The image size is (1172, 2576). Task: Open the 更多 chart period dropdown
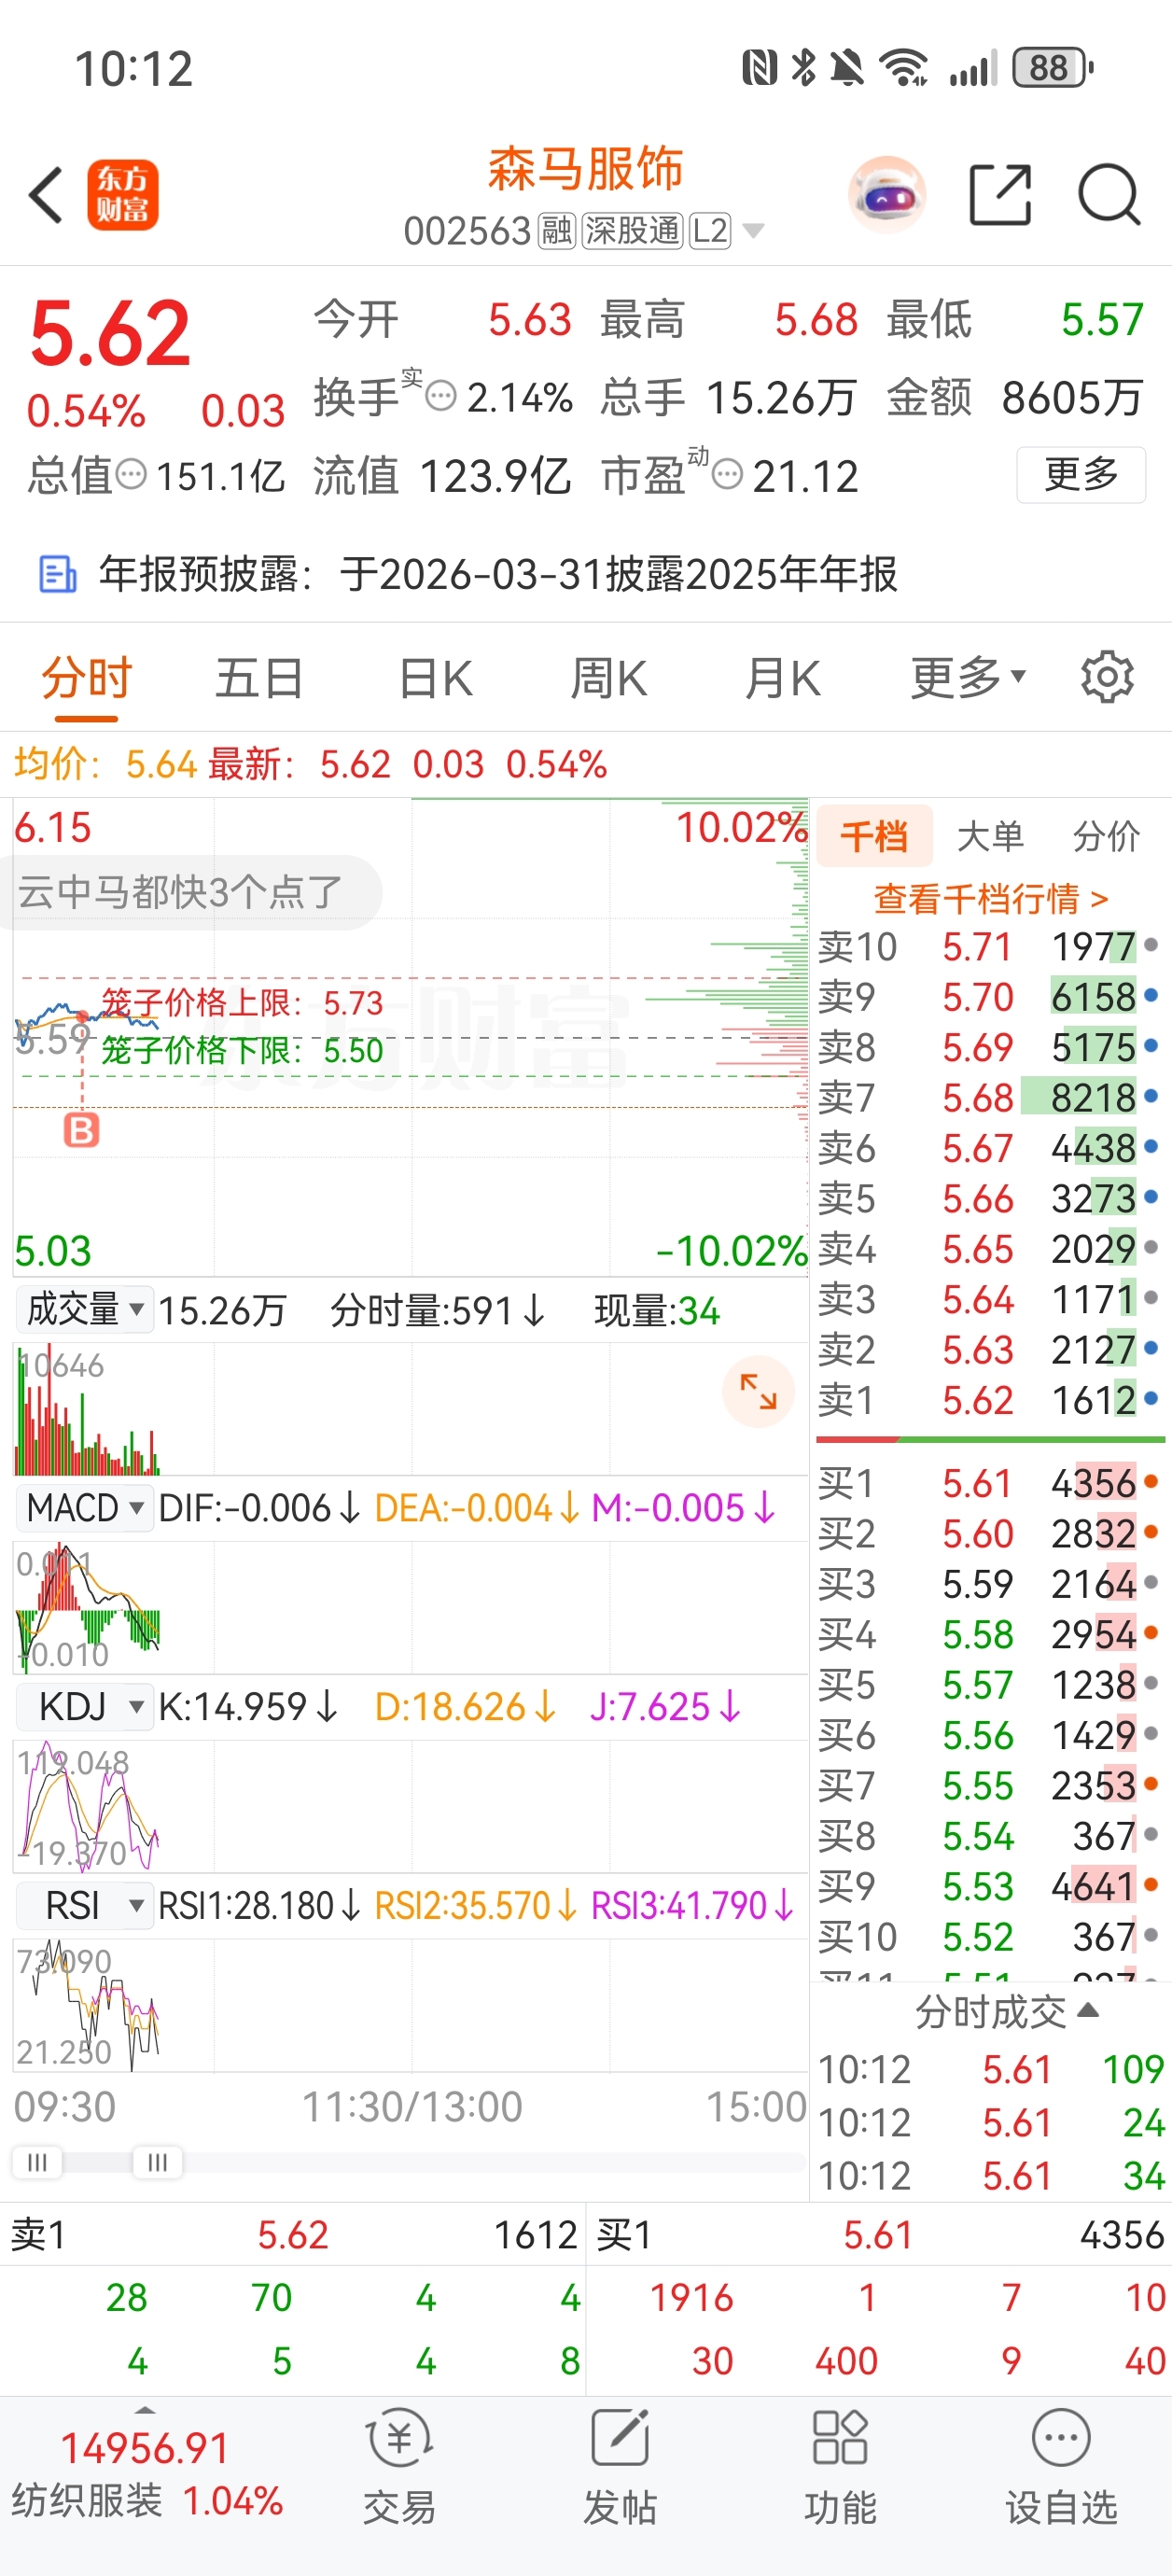click(968, 678)
